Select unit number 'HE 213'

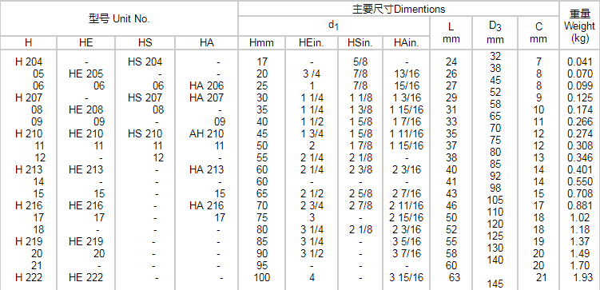coord(86,170)
